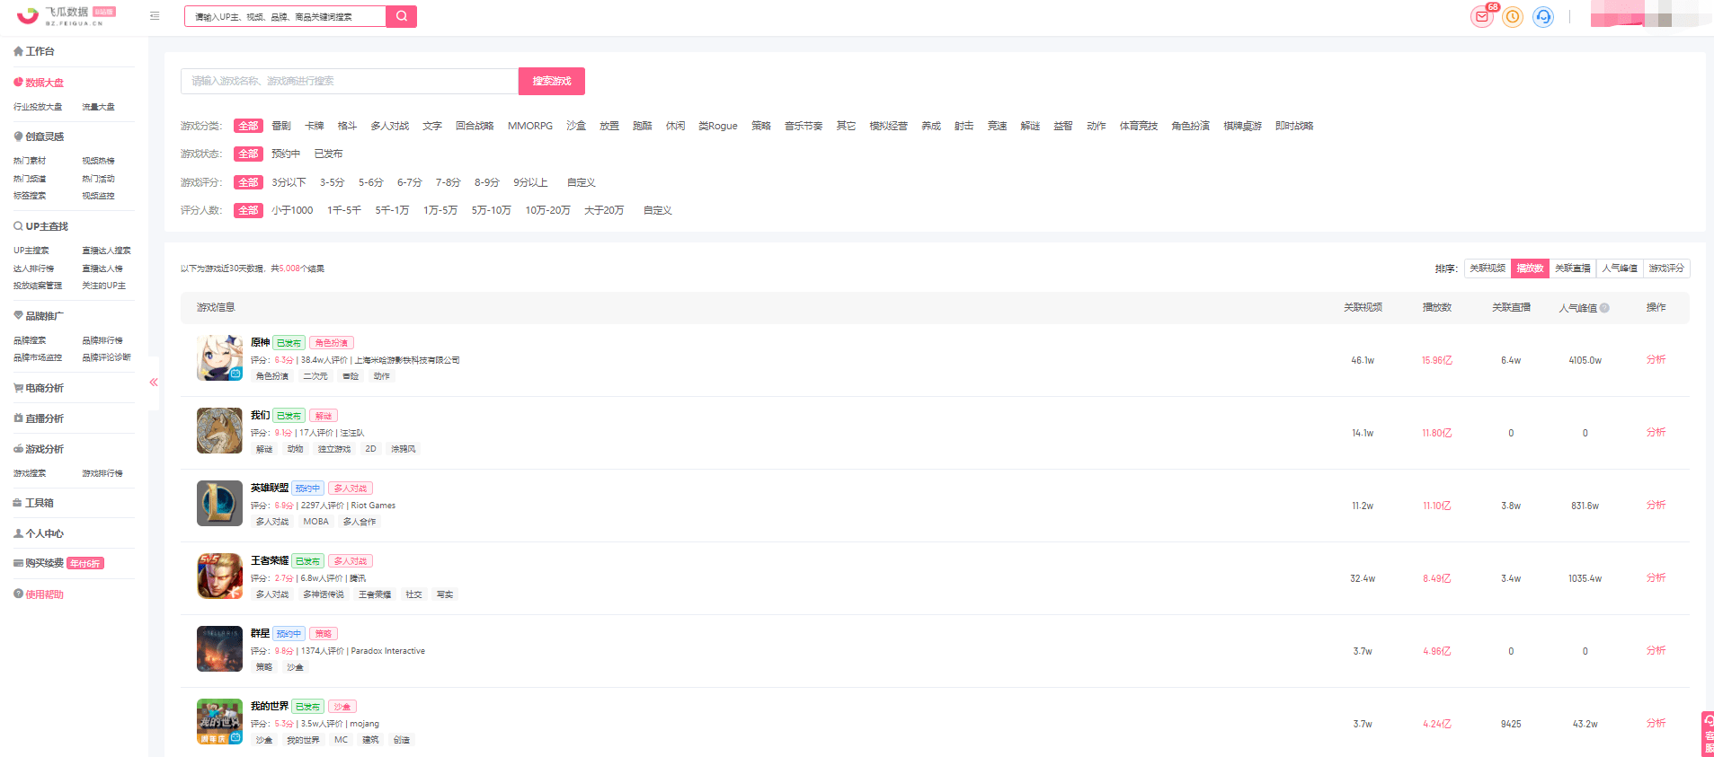Open the 英雄联盟 game icon
The image size is (1714, 757).
pyautogui.click(x=219, y=503)
